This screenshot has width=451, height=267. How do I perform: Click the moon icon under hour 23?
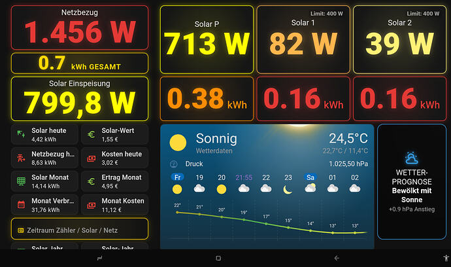(288, 190)
